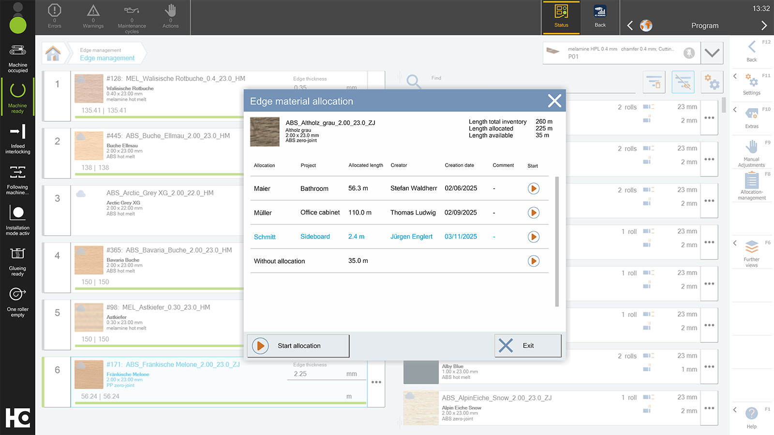Open the Warnings indicator
Image resolution: width=774 pixels, height=435 pixels.
click(93, 11)
